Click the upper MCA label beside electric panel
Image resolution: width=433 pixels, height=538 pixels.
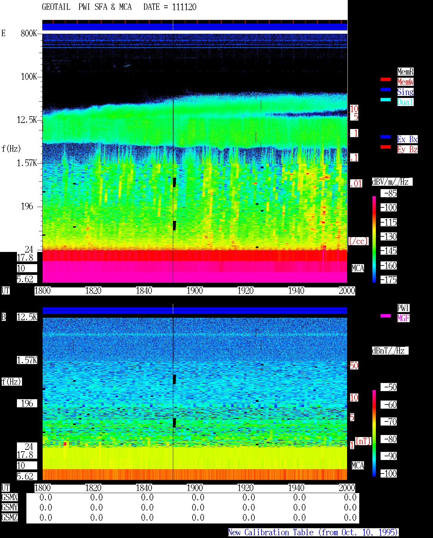click(358, 268)
